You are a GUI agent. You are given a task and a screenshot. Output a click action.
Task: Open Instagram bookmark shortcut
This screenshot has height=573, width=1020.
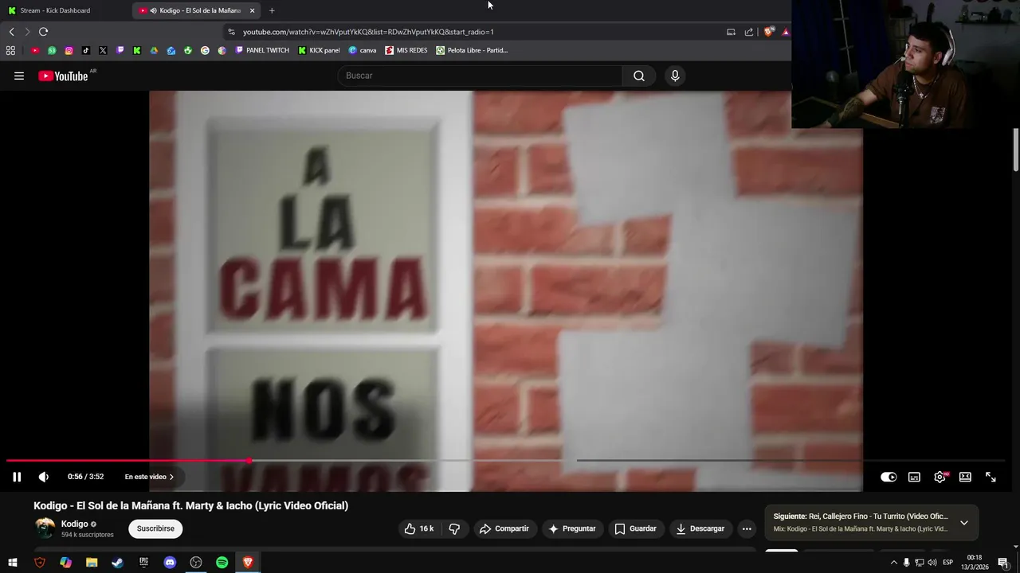69,50
